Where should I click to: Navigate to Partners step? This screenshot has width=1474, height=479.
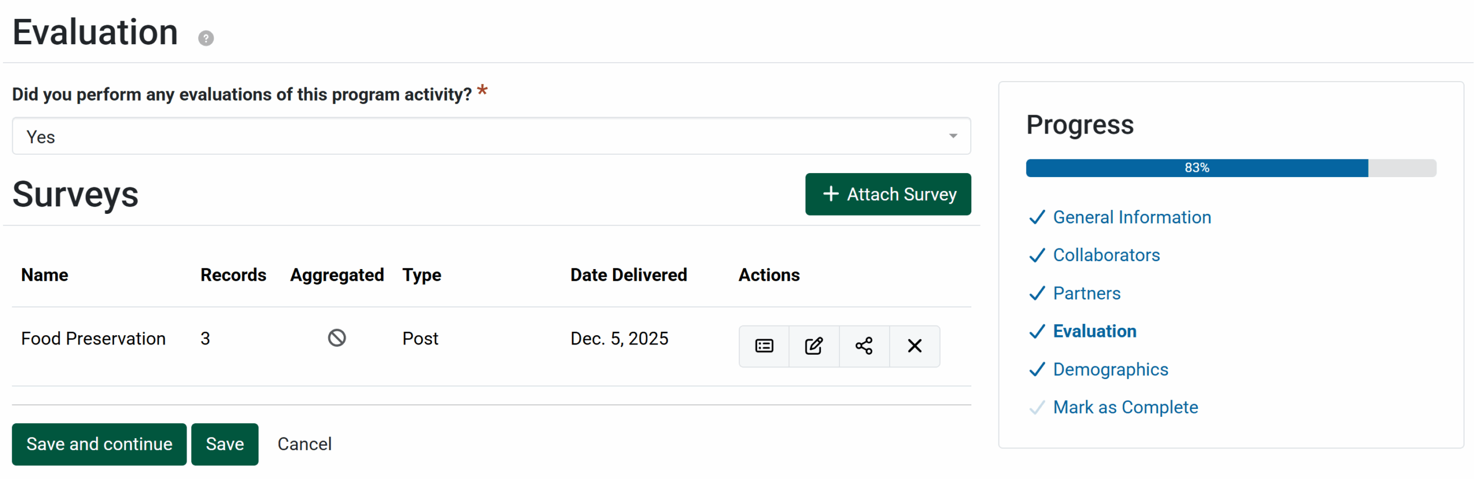point(1086,294)
